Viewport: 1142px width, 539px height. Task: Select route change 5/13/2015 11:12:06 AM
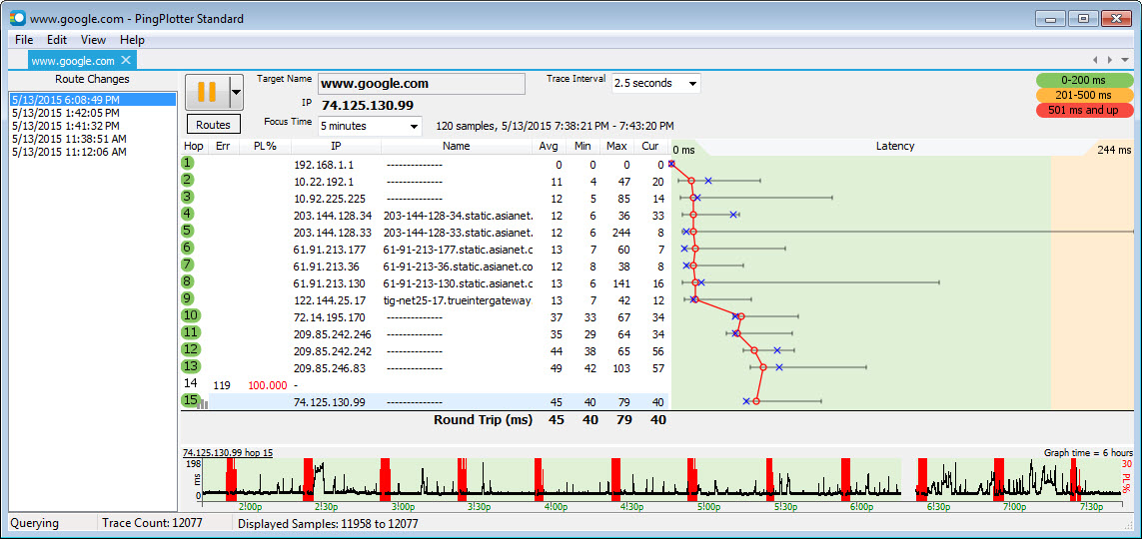click(93, 152)
